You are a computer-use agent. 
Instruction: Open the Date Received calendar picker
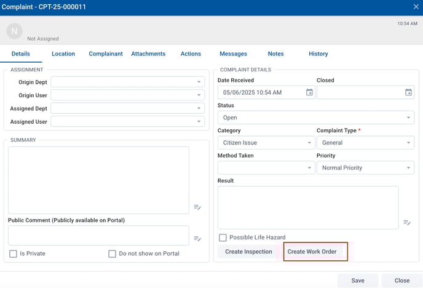tap(309, 92)
